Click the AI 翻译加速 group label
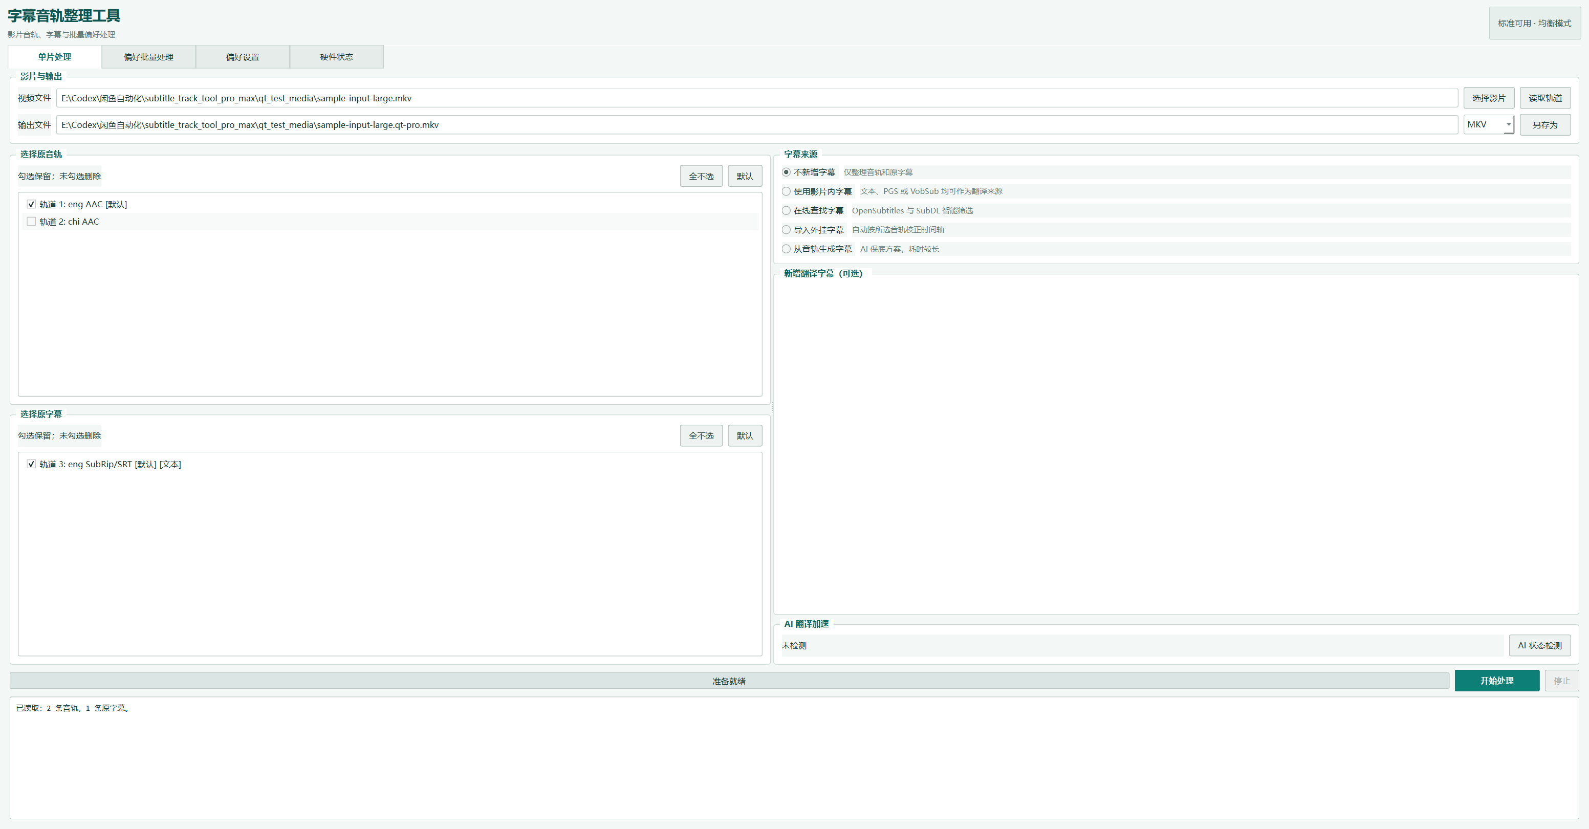Screen dimensions: 1589x829 tap(806, 624)
